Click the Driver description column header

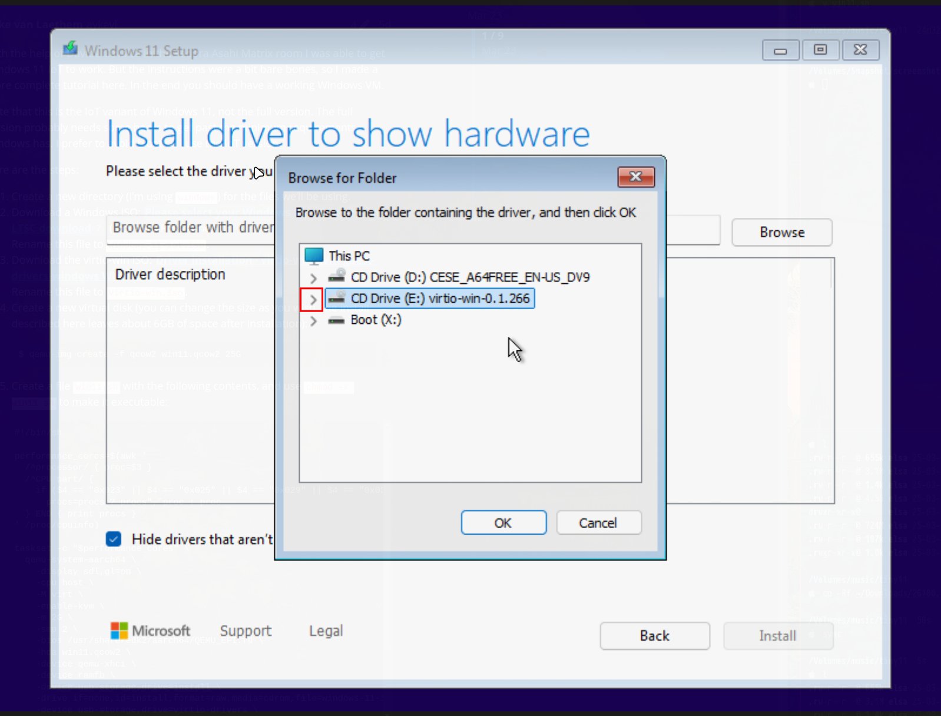[170, 274]
